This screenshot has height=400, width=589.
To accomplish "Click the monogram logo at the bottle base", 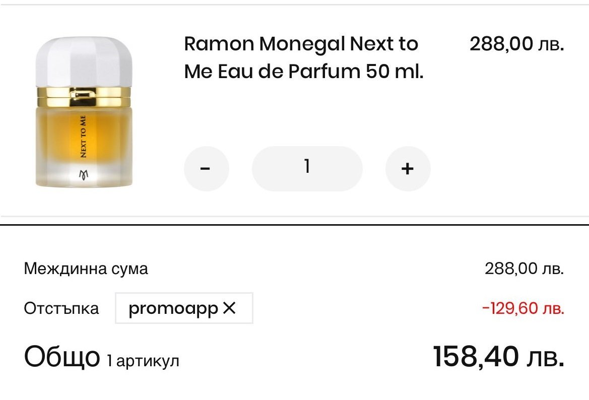I will (x=84, y=174).
